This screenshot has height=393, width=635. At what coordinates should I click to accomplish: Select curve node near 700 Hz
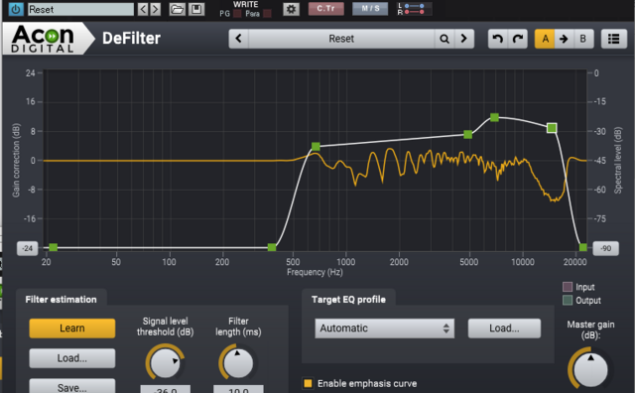316,146
